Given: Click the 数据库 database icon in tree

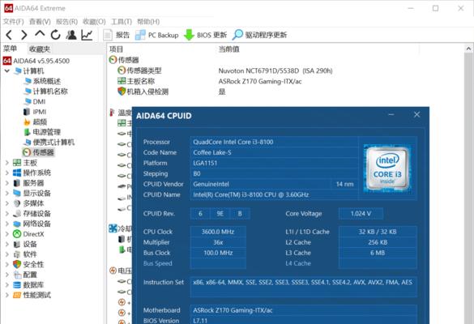Looking at the screenshot, I should (x=17, y=284).
